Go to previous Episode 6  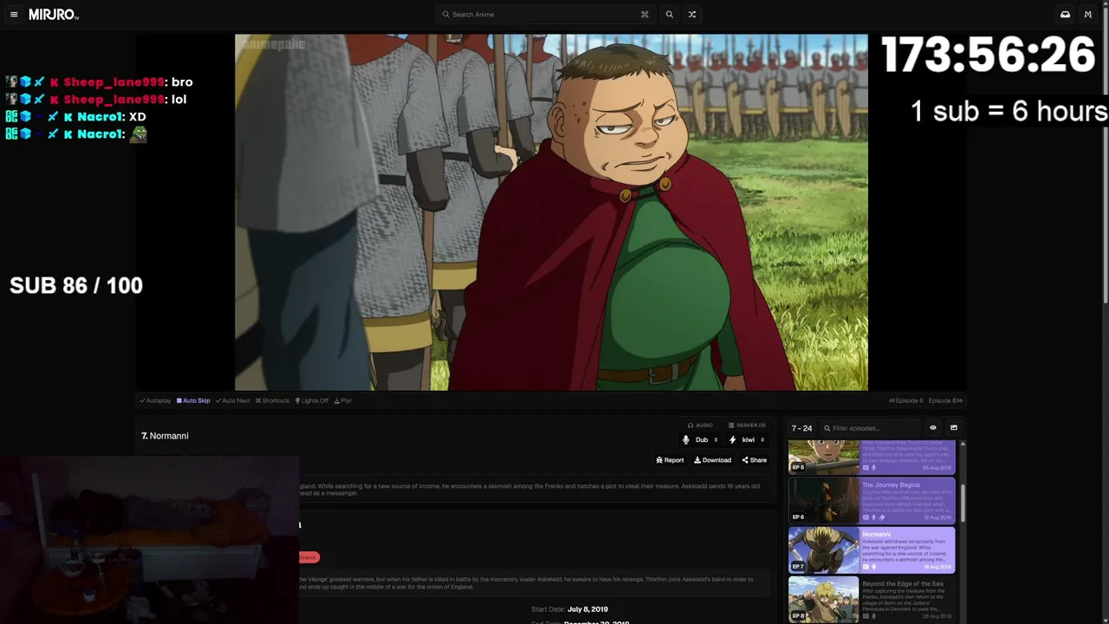pos(906,400)
